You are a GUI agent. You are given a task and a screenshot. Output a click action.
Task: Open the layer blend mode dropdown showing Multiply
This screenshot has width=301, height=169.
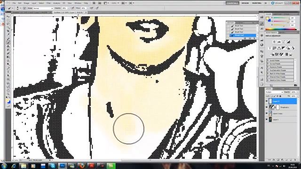pos(274,92)
